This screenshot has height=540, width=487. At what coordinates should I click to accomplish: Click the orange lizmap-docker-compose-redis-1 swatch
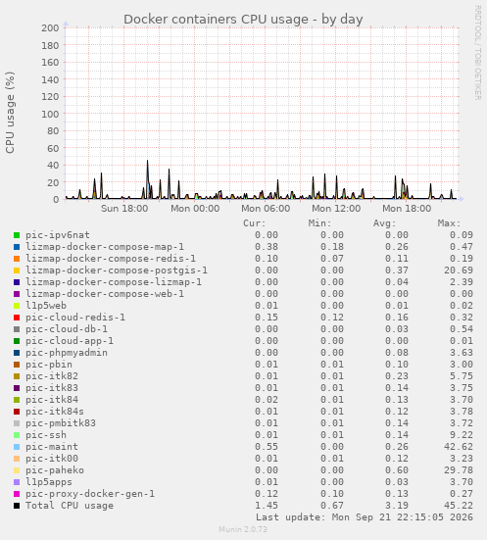tap(17, 259)
